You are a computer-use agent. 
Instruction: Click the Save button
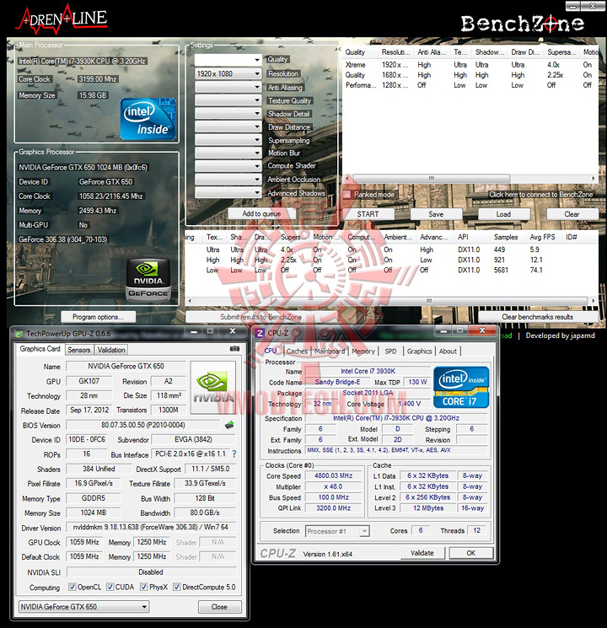[x=436, y=214]
